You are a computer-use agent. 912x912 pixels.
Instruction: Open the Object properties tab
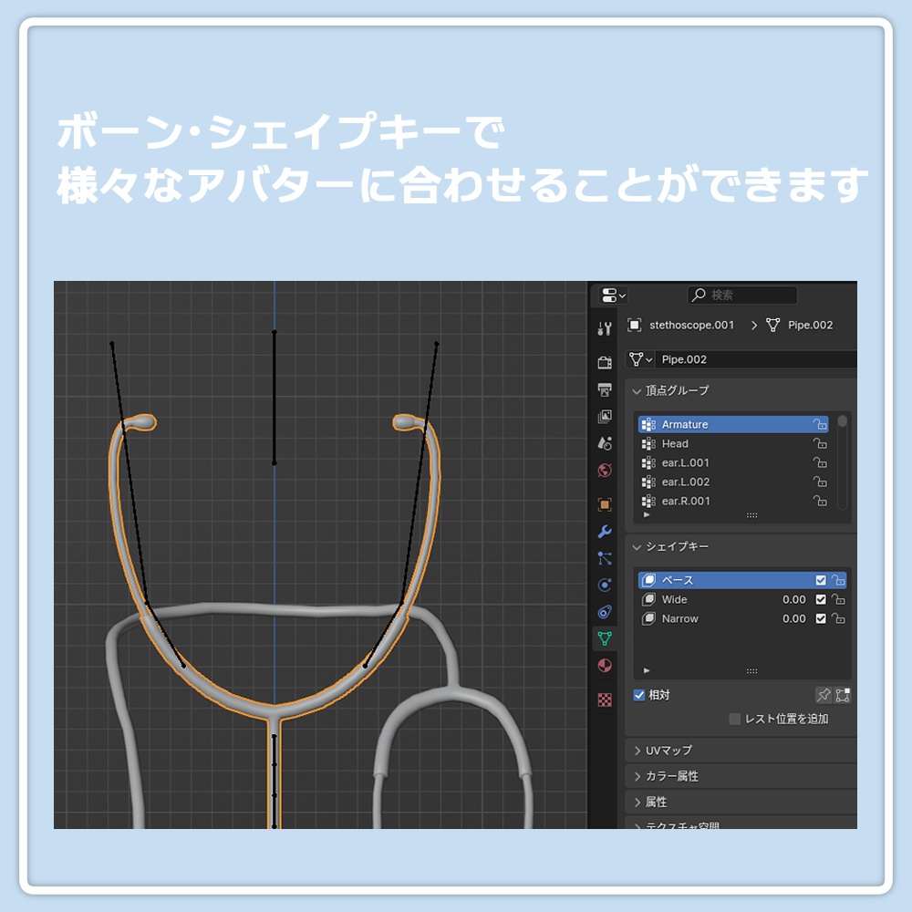click(605, 504)
